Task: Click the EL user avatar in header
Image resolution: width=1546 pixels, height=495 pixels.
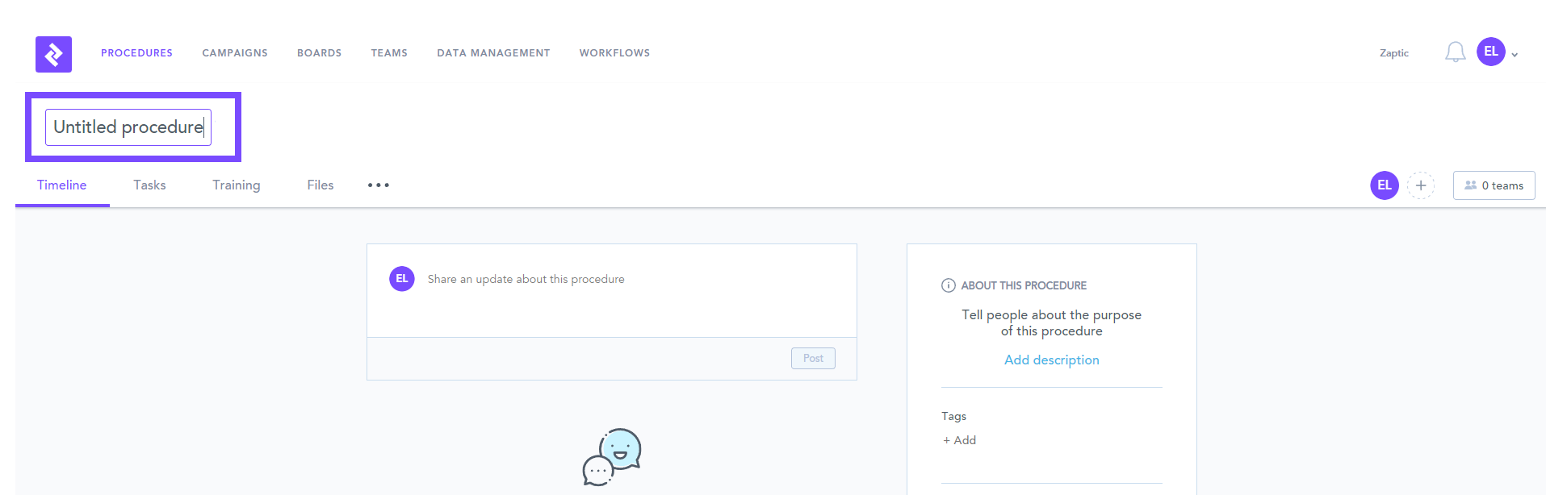Action: click(x=1490, y=52)
